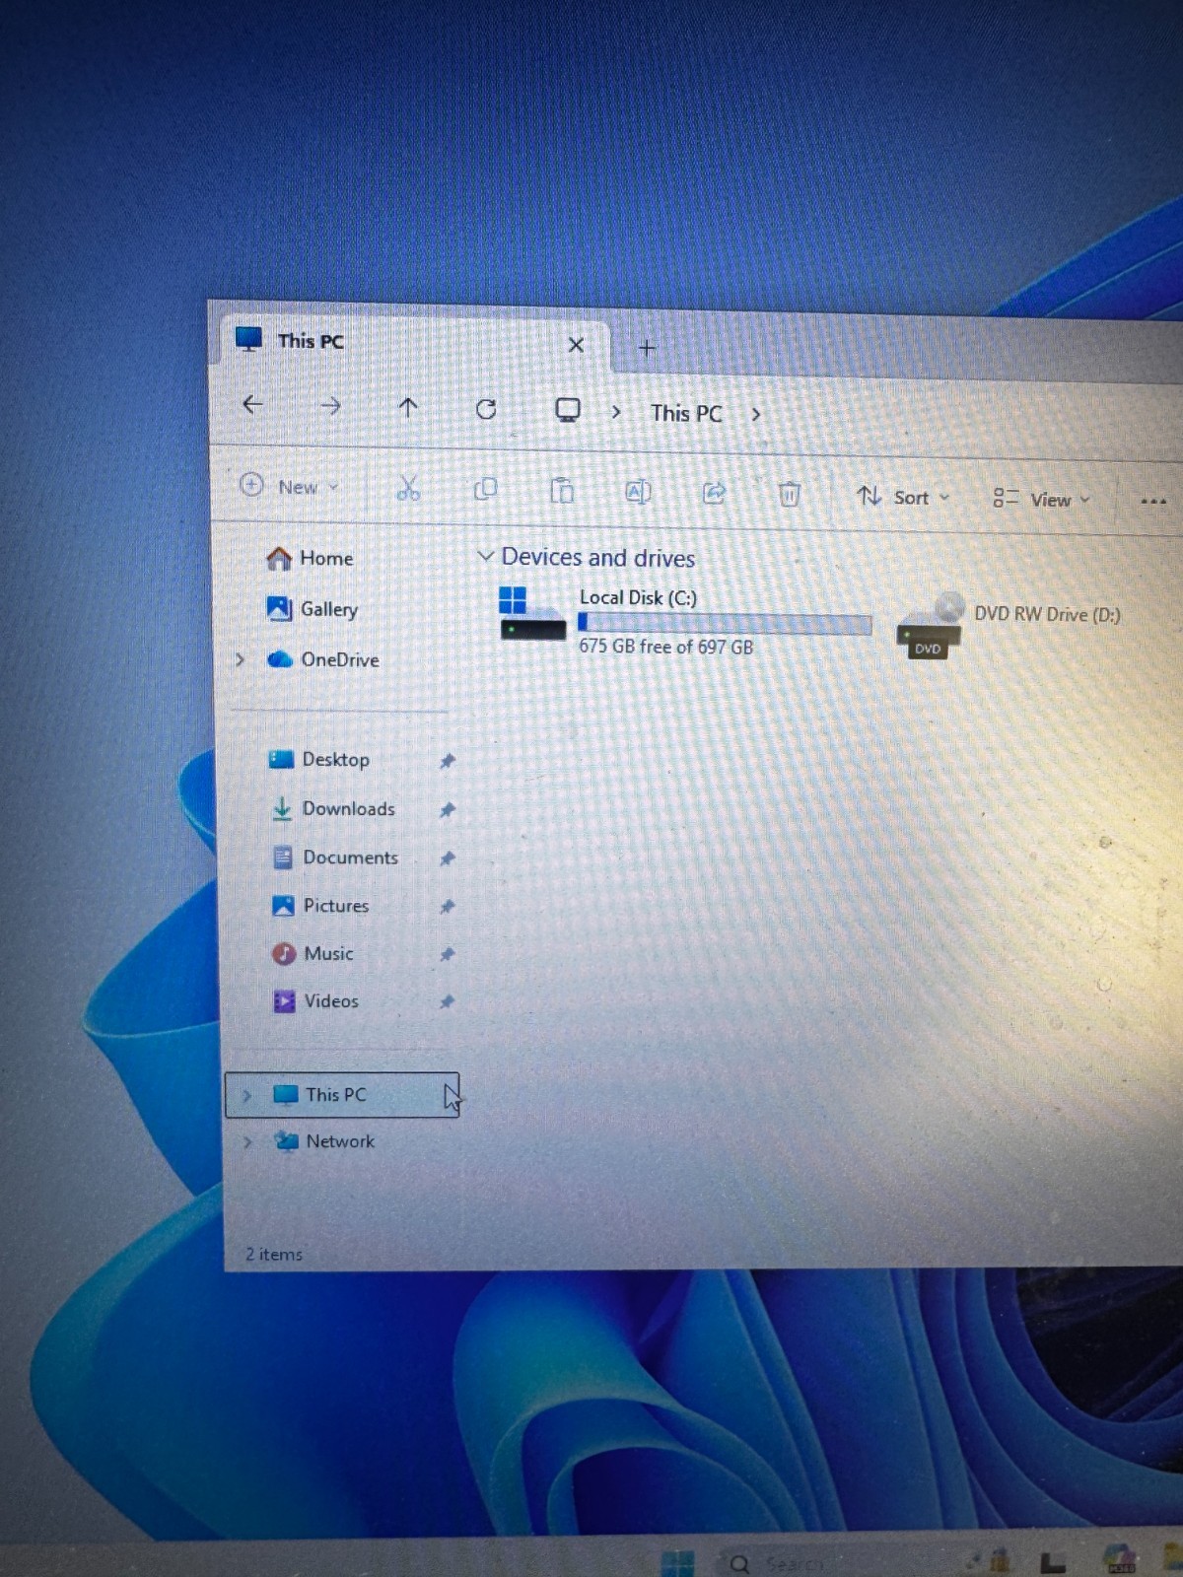Close the This PC tab

(x=576, y=345)
